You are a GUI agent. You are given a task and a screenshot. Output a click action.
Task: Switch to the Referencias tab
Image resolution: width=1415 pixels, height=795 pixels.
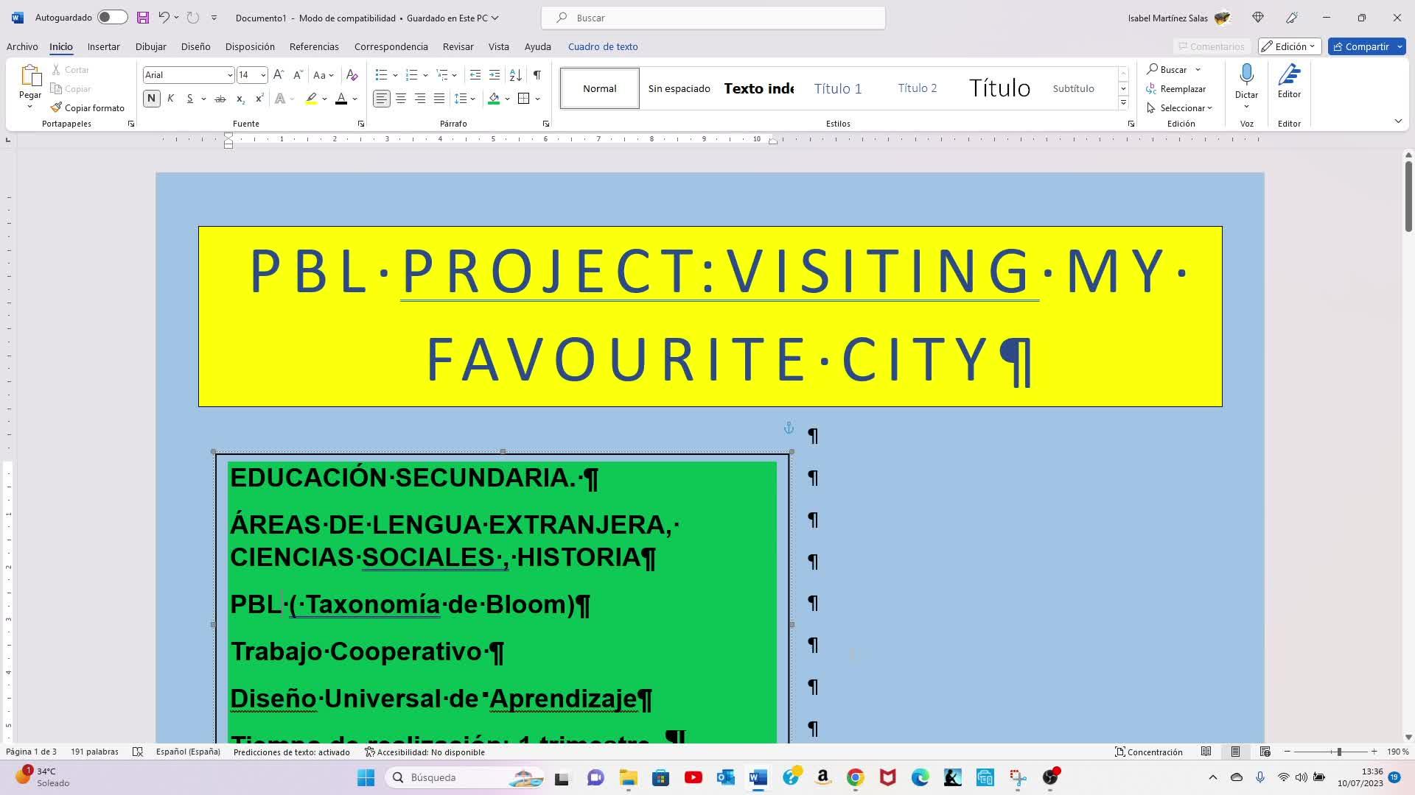click(314, 46)
